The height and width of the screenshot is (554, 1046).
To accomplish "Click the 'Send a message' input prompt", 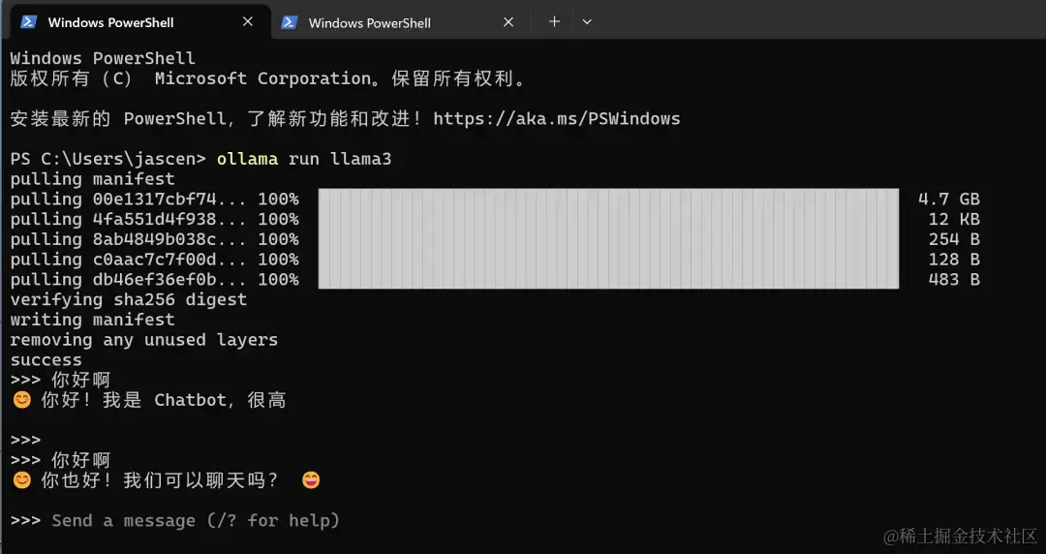I will [x=196, y=521].
